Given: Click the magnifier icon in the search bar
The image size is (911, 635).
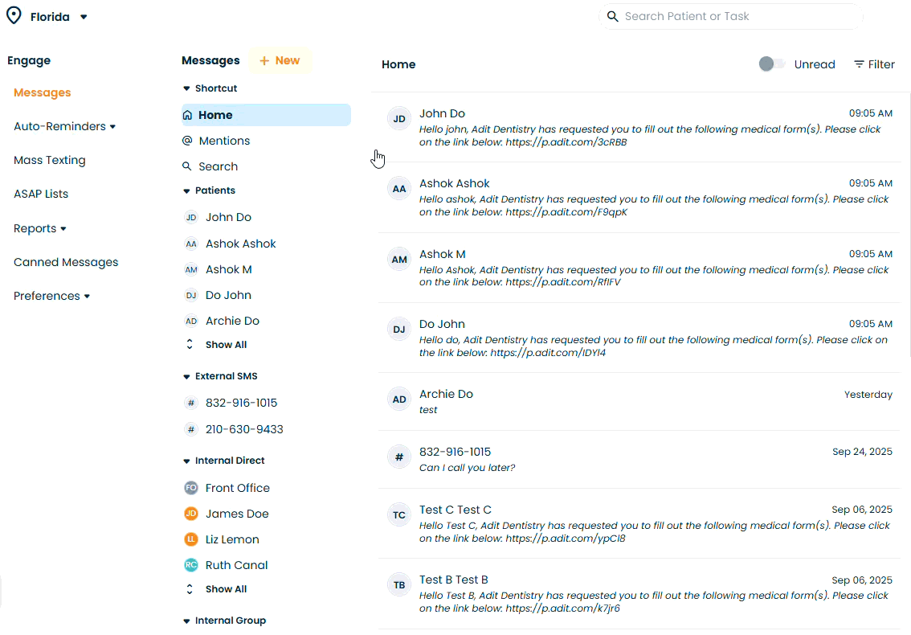Looking at the screenshot, I should (x=613, y=17).
